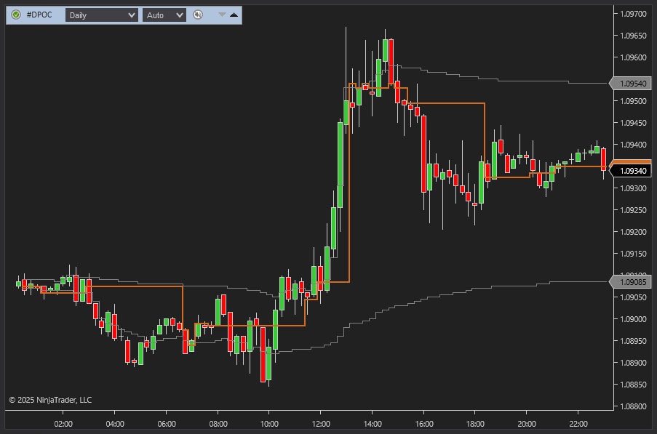The width and height of the screenshot is (657, 434).
Task: Click the NinjaTrader, LLC copyright text
Action: [50, 400]
